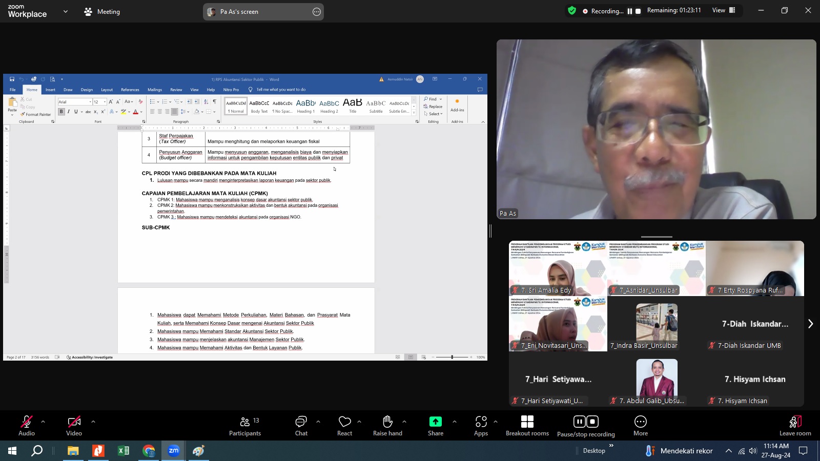Open Chrome from the Windows taskbar
The width and height of the screenshot is (820, 461).
[x=149, y=451]
